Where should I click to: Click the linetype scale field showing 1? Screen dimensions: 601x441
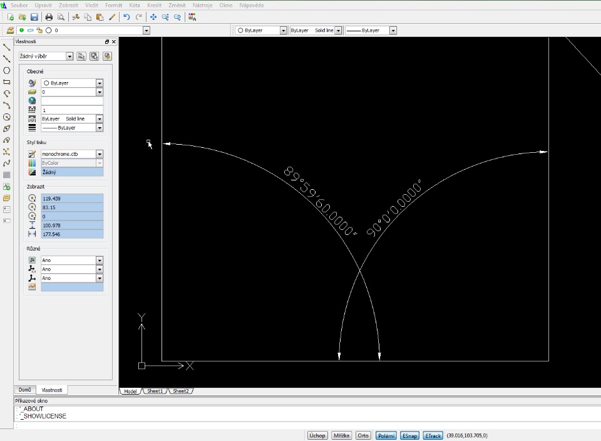(x=72, y=110)
